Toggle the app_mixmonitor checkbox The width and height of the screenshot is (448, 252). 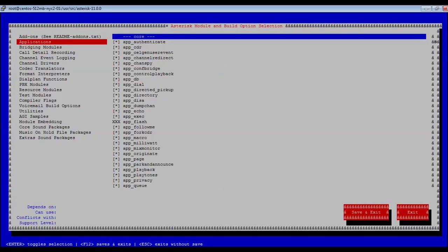116,148
